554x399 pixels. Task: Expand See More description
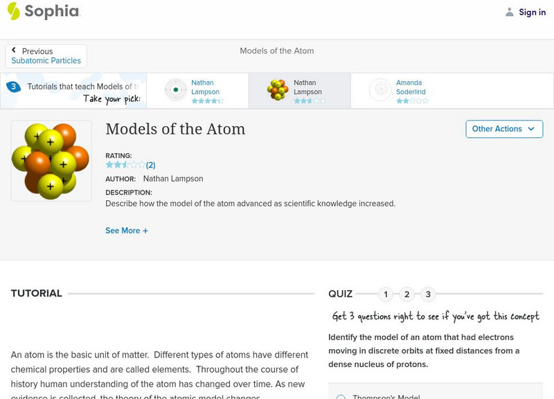[127, 231]
